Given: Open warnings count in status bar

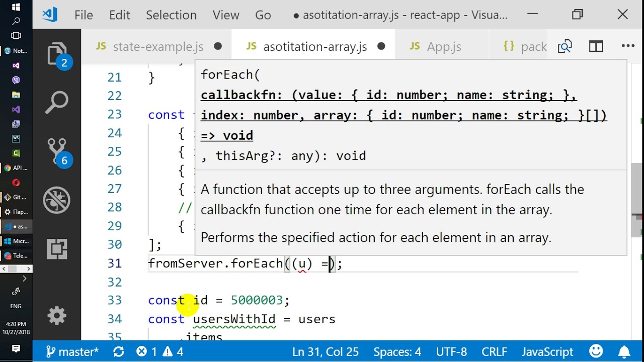Looking at the screenshot, I should tap(173, 351).
